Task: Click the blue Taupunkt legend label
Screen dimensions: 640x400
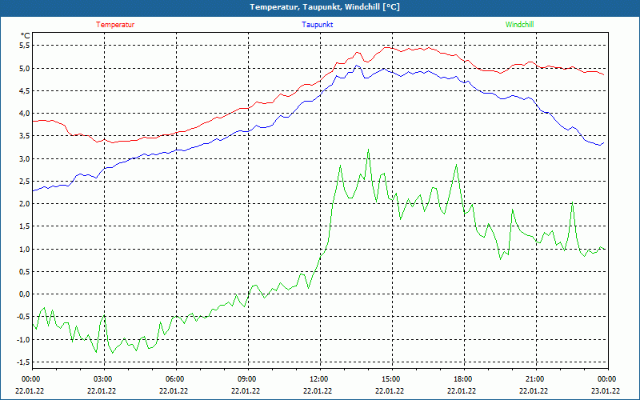Action: click(x=317, y=25)
